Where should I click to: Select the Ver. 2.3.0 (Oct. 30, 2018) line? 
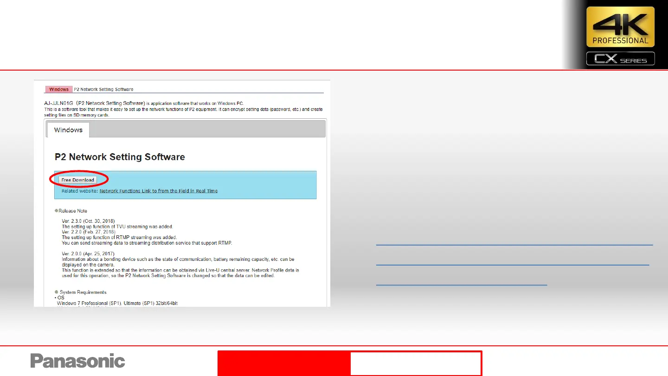point(88,221)
